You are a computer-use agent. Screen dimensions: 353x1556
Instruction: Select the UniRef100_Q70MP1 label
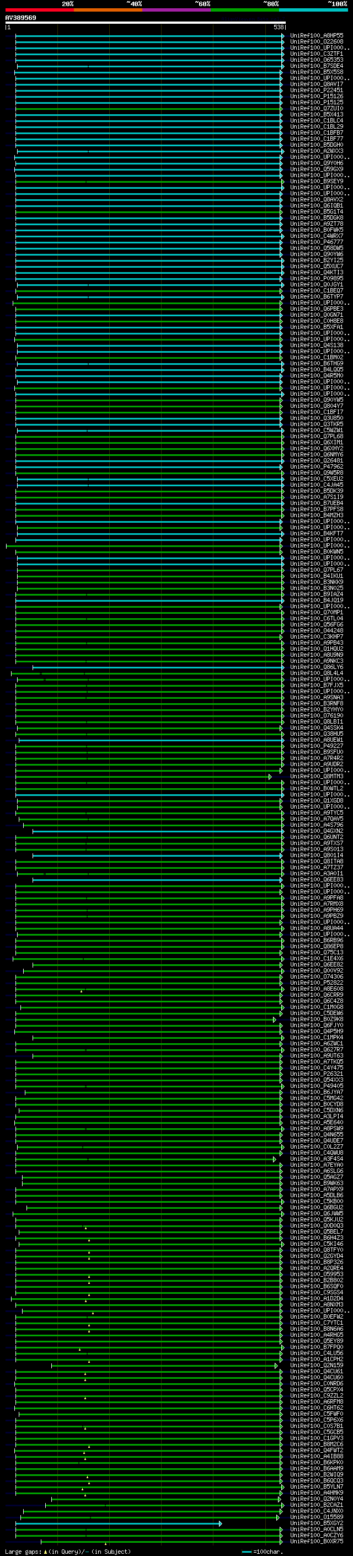click(x=317, y=612)
